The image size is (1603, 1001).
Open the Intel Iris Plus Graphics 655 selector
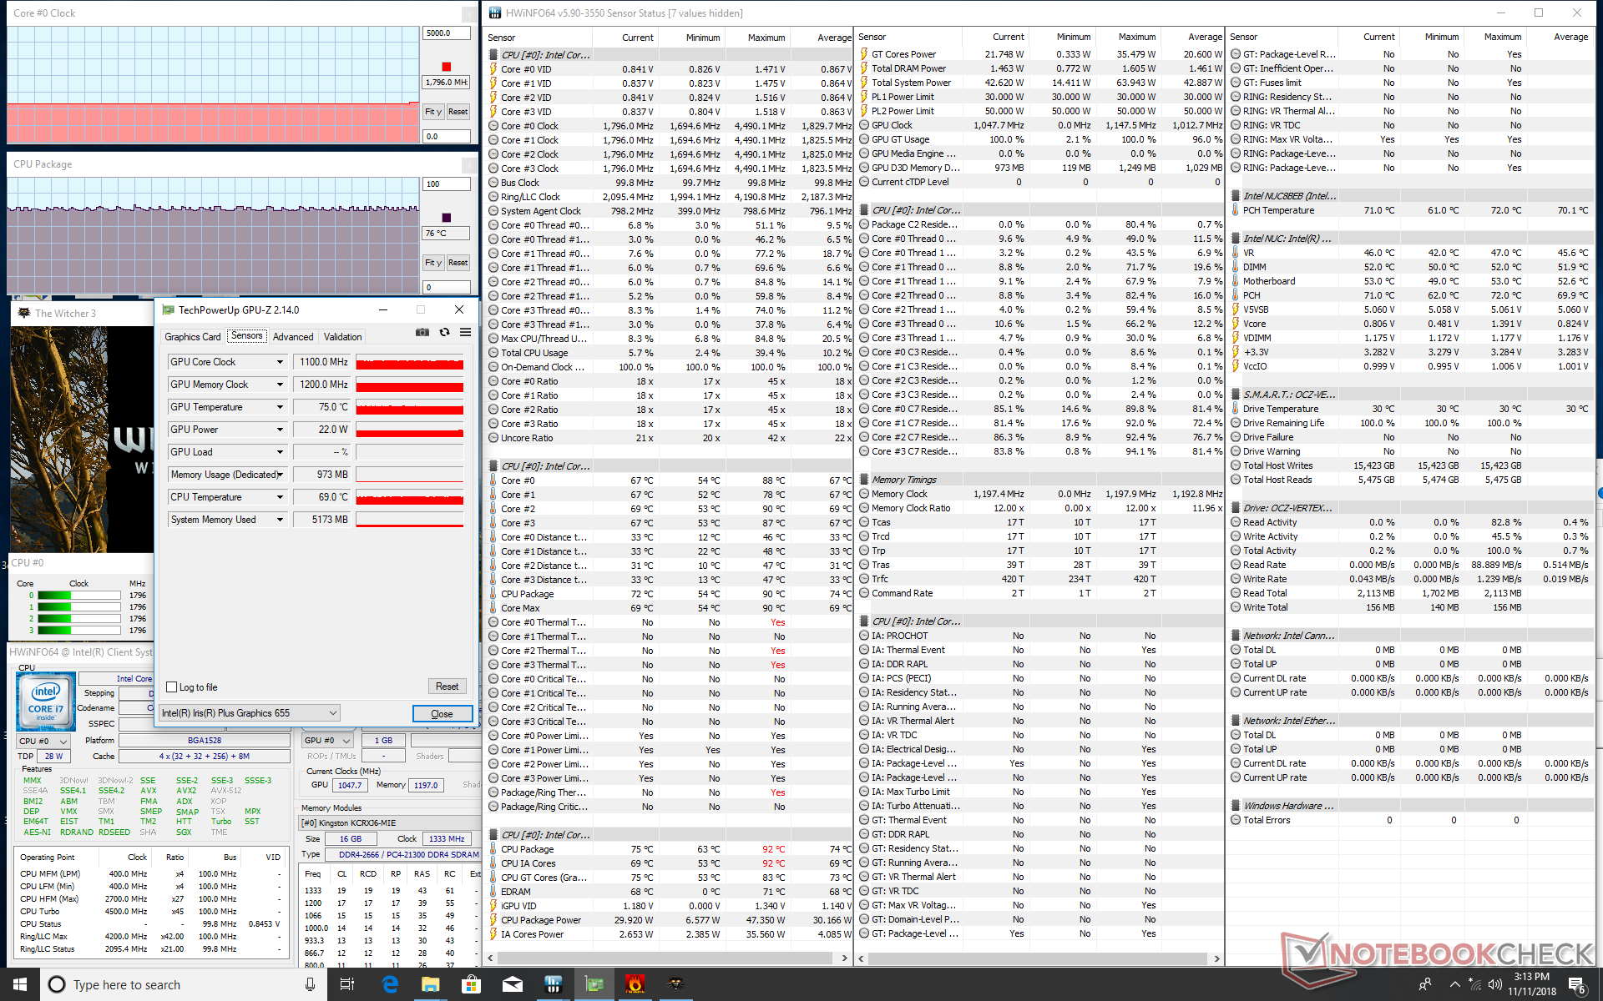click(x=250, y=713)
